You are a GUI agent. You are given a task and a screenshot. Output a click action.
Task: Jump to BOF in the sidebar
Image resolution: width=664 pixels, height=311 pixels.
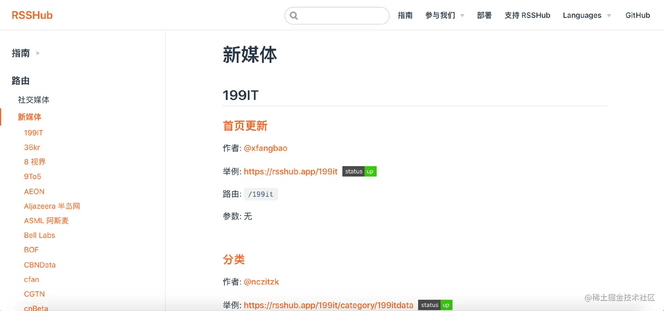31,250
